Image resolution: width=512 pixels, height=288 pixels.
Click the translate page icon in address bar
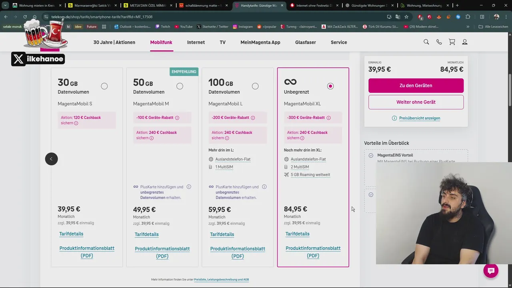click(x=398, y=17)
